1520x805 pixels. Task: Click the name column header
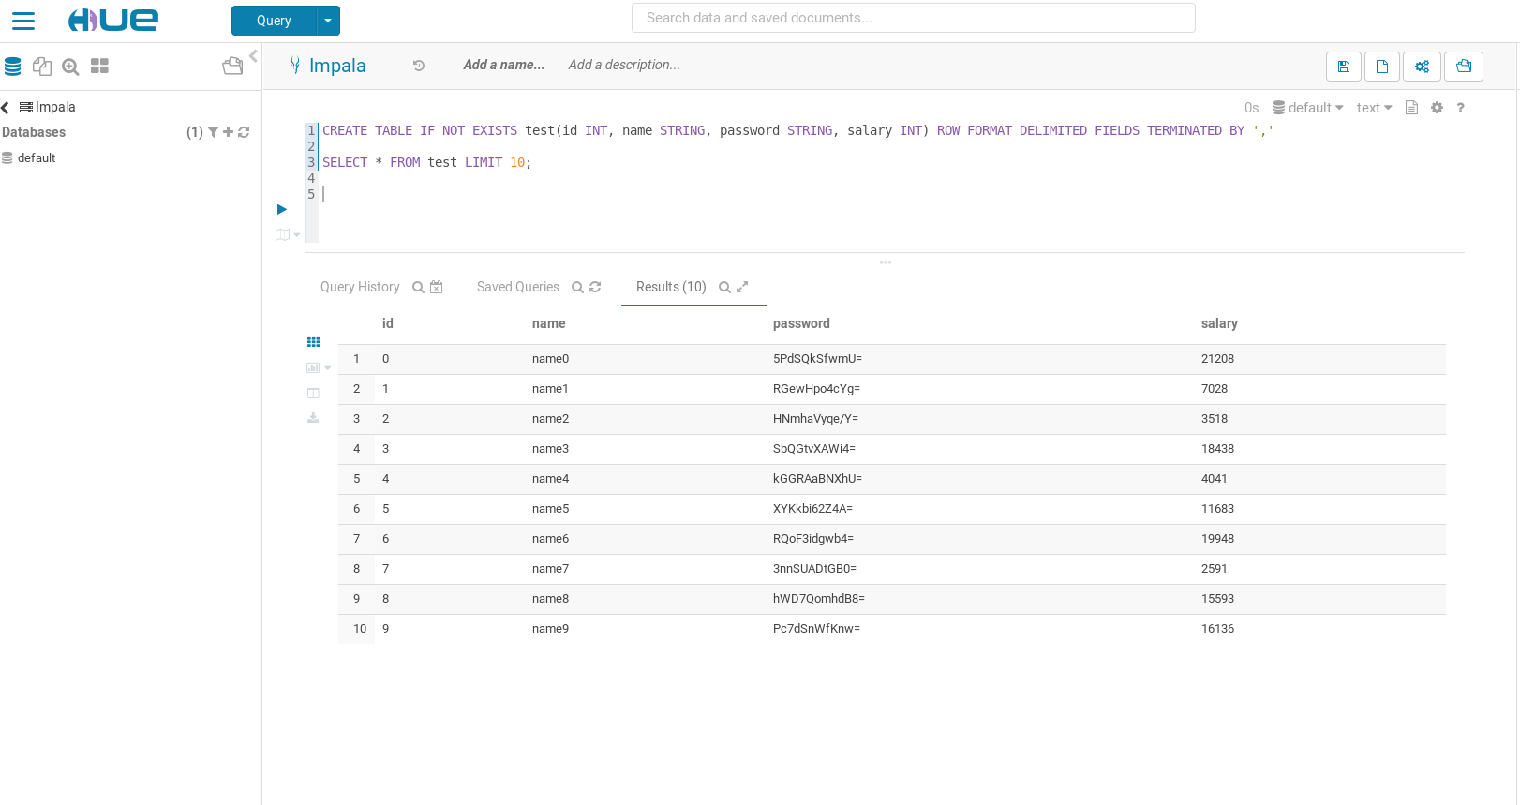pos(548,323)
